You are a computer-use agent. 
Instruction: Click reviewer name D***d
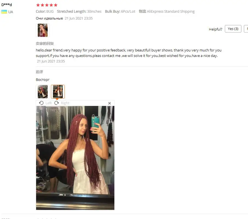tap(7, 5)
